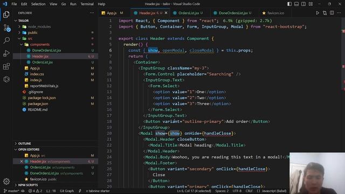Open the Edit menu
The image size is (345, 194).
point(24,4)
